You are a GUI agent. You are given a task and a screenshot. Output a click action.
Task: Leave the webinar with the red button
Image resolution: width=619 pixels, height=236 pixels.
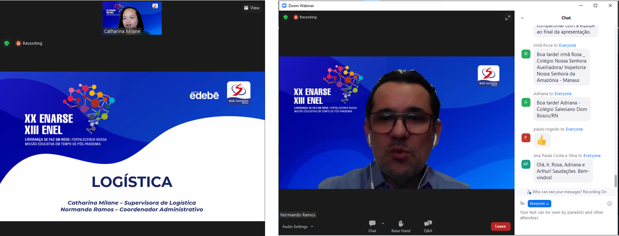(x=500, y=226)
